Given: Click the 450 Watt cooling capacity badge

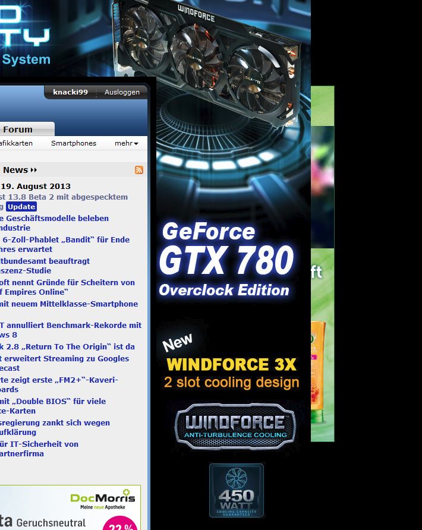Looking at the screenshot, I should pyautogui.click(x=237, y=490).
